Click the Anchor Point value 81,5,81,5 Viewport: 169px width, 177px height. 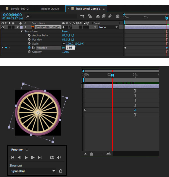click(x=68, y=36)
